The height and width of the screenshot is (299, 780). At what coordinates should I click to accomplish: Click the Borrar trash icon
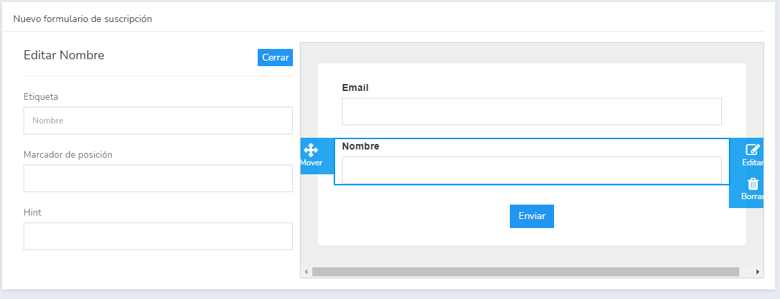(753, 184)
